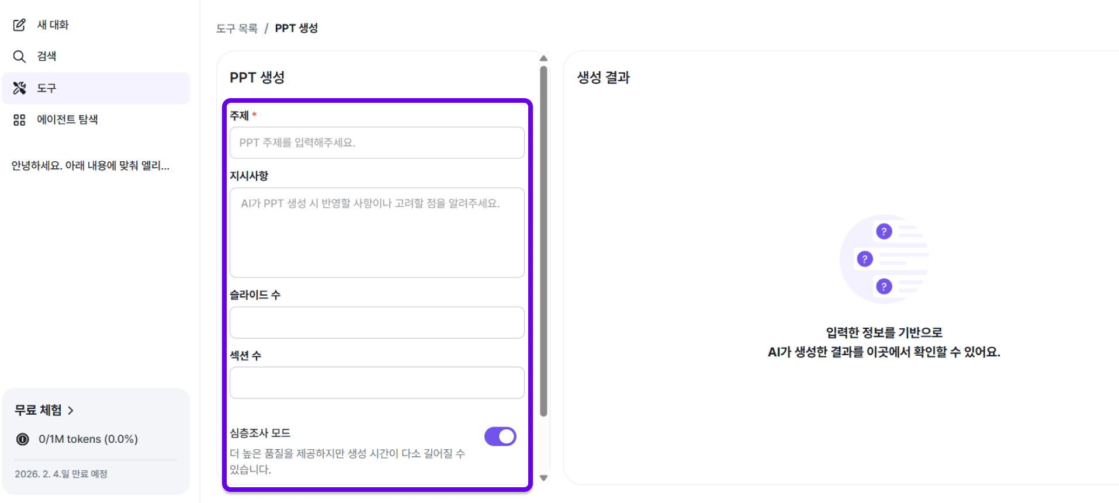
Task: Click the PPT 생성 breadcrumb label
Action: [296, 27]
